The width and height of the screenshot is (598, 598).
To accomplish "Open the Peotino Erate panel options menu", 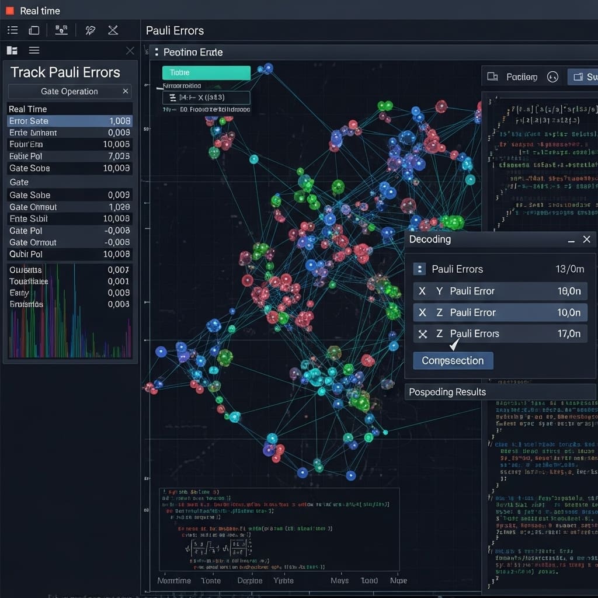I will 157,53.
